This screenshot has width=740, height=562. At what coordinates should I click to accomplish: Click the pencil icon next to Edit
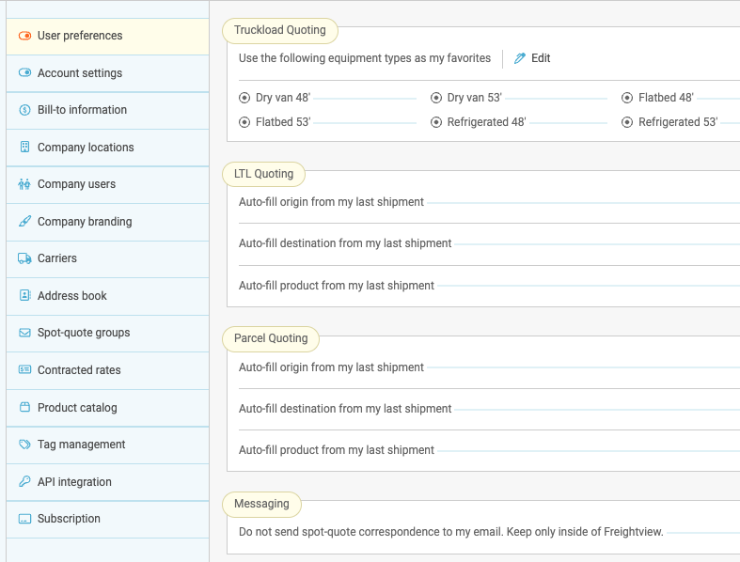(x=520, y=58)
